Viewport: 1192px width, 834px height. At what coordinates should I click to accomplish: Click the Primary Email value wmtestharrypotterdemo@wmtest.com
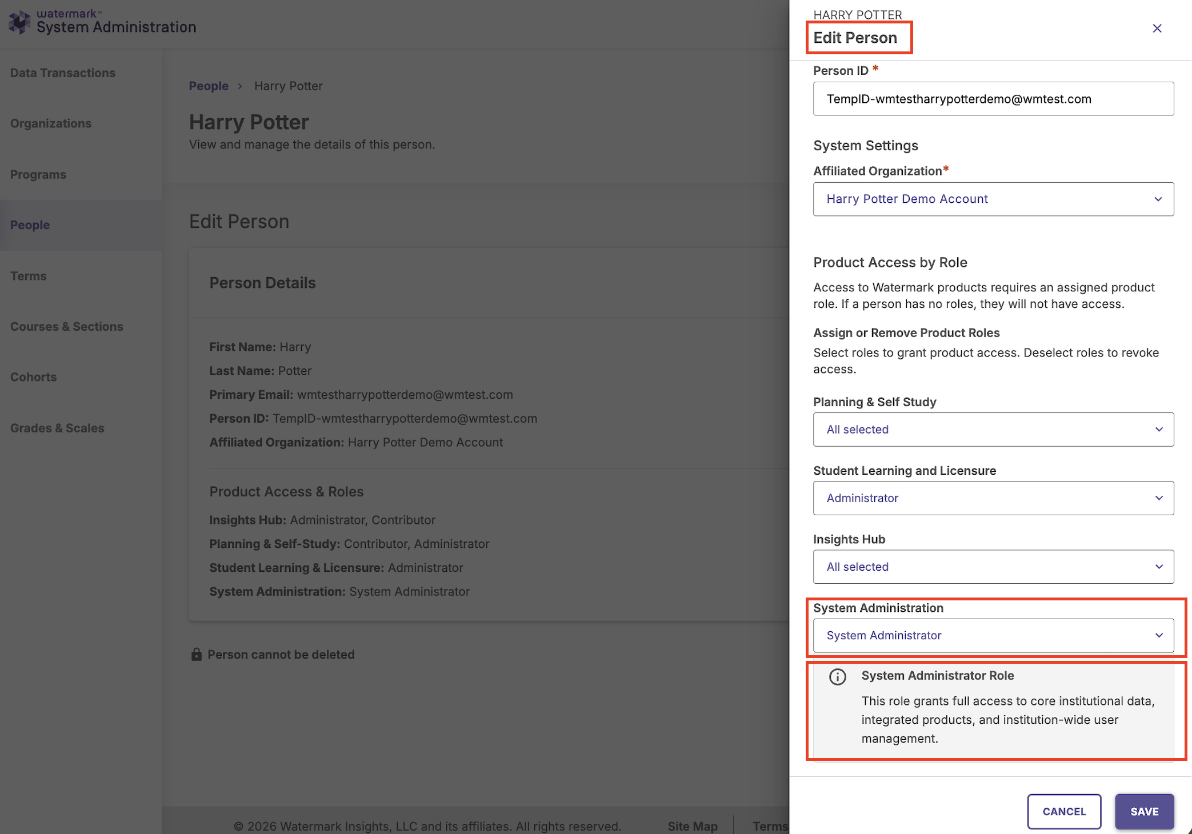click(405, 395)
